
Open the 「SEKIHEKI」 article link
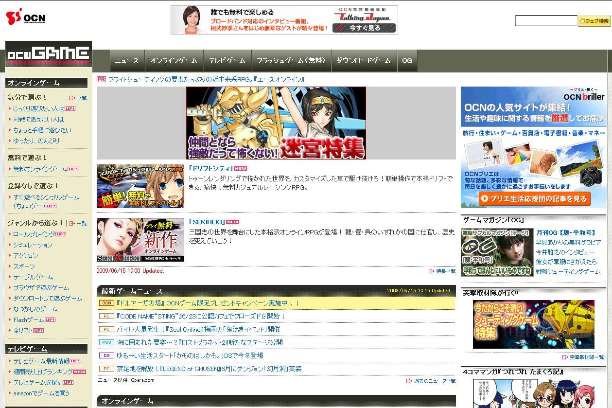click(x=207, y=222)
